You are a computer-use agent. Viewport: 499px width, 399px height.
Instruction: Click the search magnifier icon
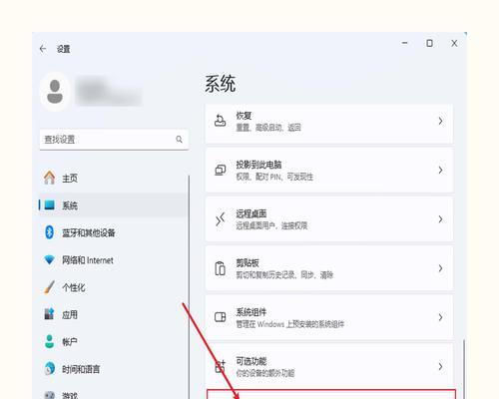[x=179, y=140]
